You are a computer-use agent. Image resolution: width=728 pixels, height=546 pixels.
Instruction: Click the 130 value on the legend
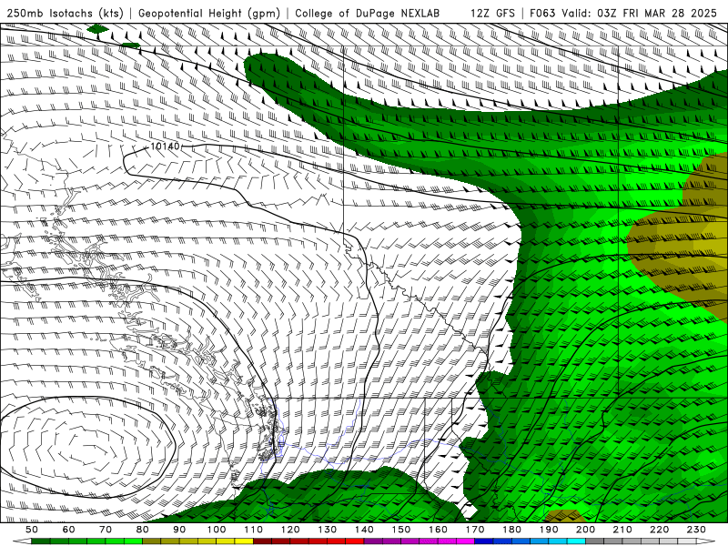pyautogui.click(x=328, y=530)
